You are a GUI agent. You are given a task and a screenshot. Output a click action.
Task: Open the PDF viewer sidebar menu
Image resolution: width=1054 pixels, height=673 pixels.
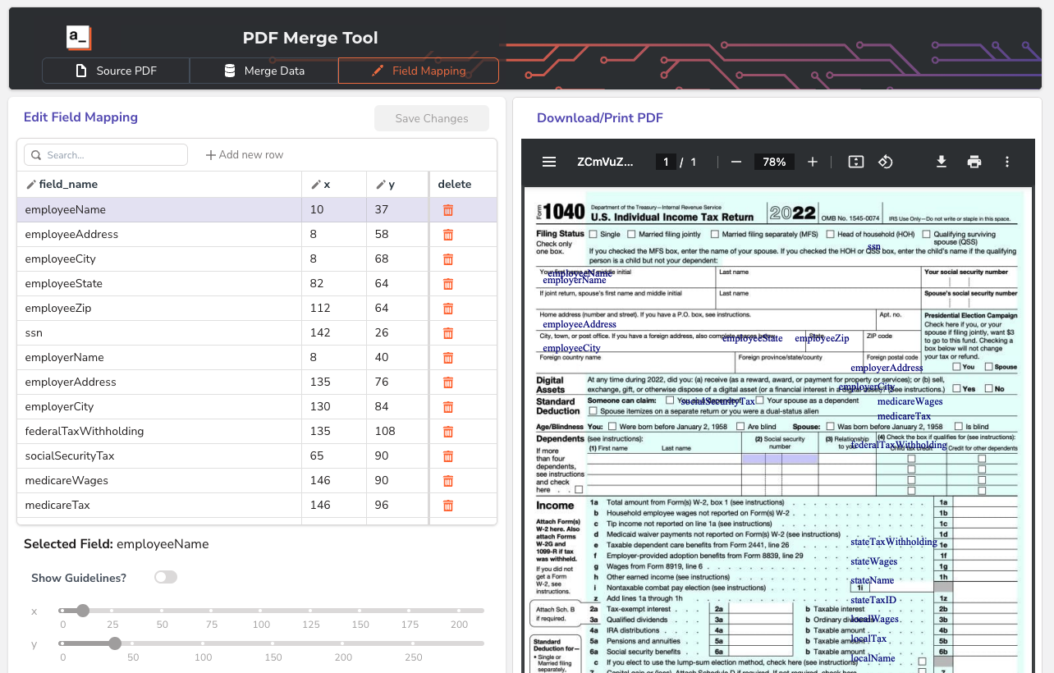click(x=549, y=162)
